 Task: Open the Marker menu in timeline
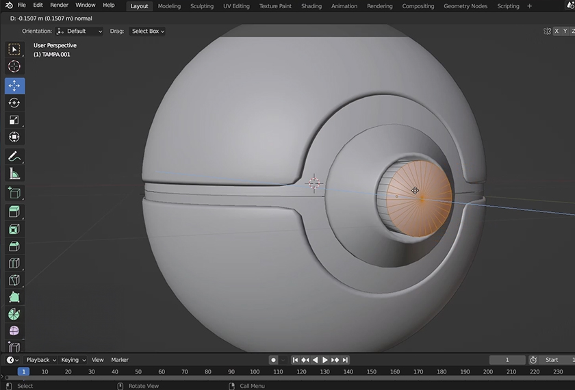(x=120, y=360)
